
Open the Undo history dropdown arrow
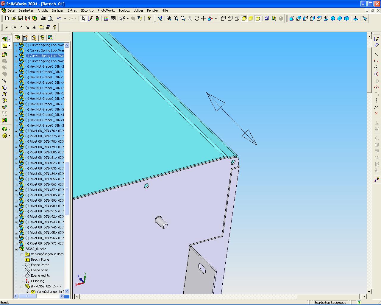point(65,18)
